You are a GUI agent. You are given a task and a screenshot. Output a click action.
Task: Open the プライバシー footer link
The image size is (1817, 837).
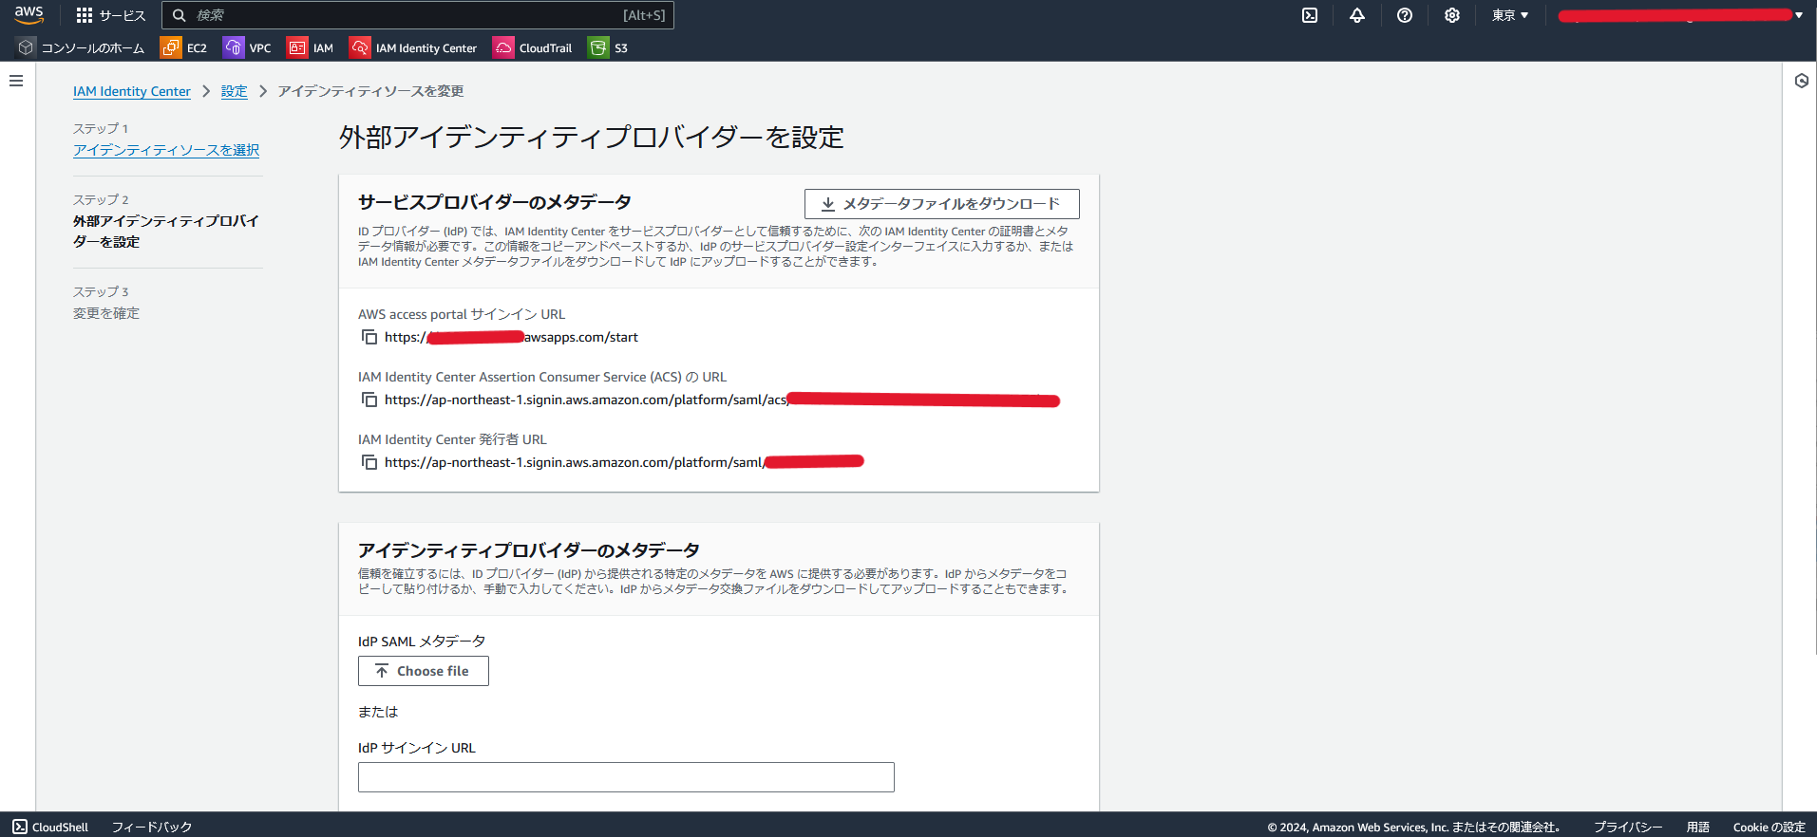point(1628,827)
